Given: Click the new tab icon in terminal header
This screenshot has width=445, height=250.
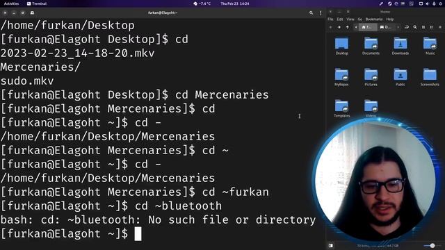Looking at the screenshot, I should [32, 12].
